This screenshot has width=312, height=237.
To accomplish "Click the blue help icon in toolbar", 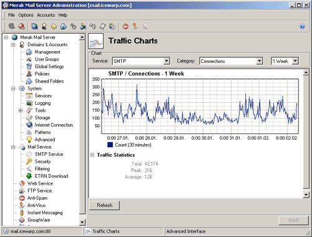I will pyautogui.click(x=302, y=26).
